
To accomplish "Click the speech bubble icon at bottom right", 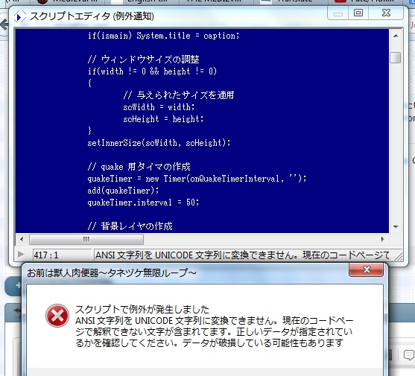I will (409, 354).
